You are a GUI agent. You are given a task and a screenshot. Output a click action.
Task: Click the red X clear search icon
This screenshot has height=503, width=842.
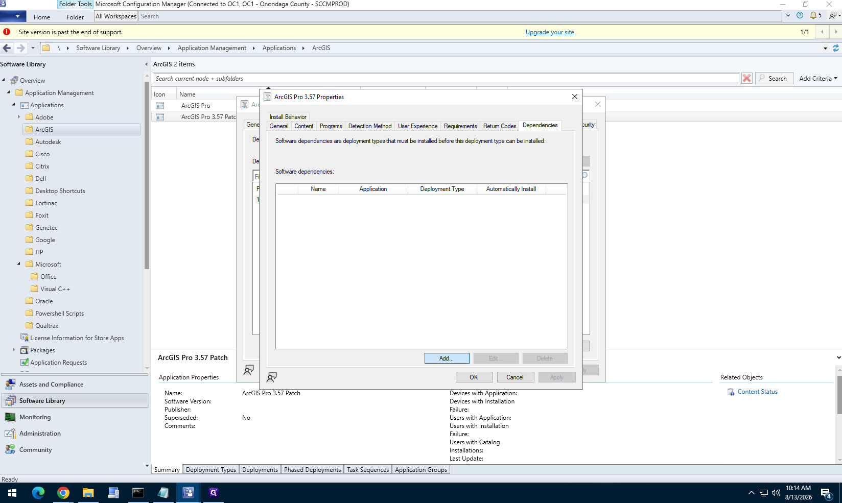[x=747, y=78]
